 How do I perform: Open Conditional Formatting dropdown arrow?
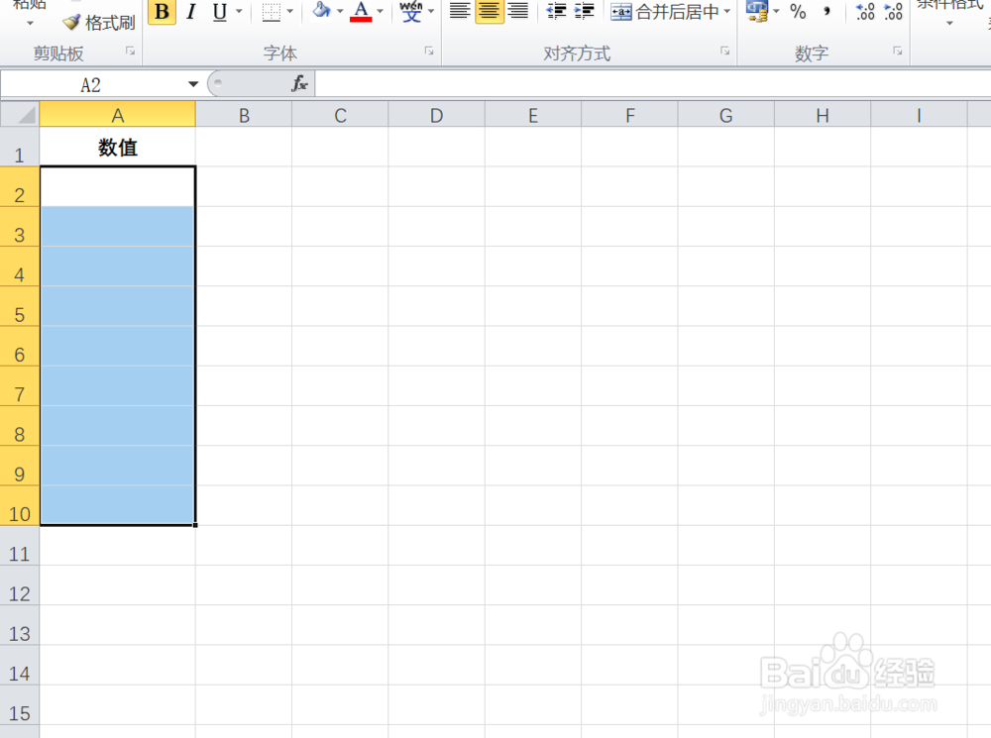[949, 24]
